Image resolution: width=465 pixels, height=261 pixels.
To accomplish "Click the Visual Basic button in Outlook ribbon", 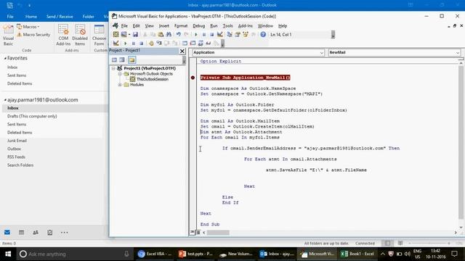I will coord(8,36).
